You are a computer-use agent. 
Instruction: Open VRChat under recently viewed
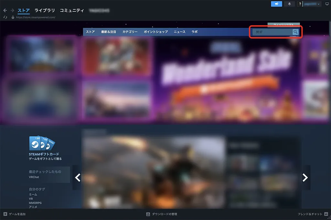[34, 177]
